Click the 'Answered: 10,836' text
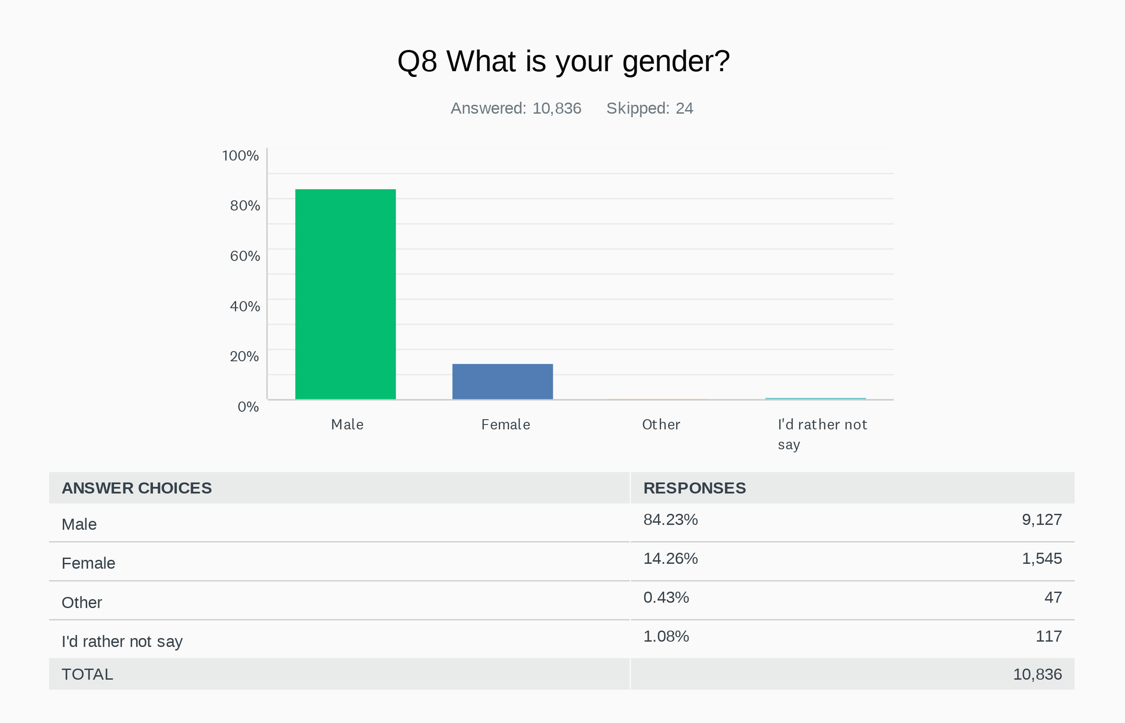Viewport: 1125px width, 723px height. coord(516,108)
